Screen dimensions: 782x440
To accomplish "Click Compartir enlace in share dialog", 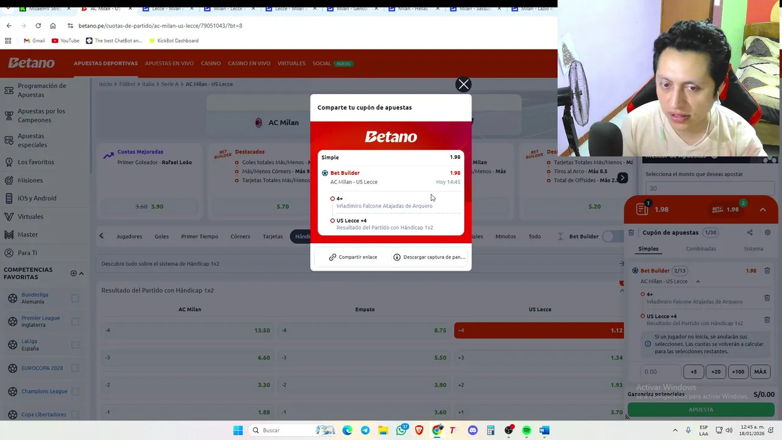I will click(353, 257).
